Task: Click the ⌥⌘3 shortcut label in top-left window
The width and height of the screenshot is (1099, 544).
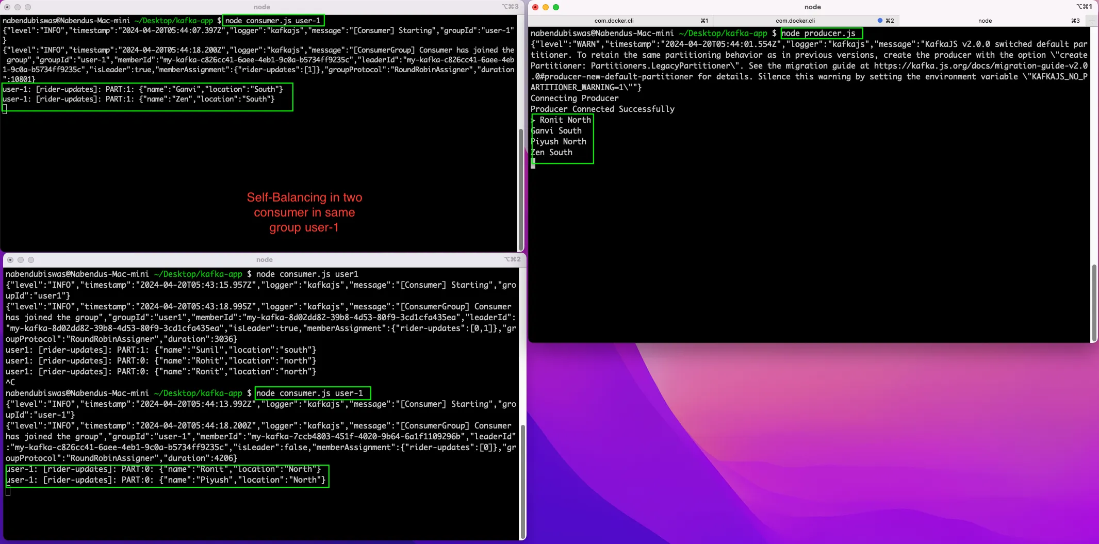Action: click(510, 7)
